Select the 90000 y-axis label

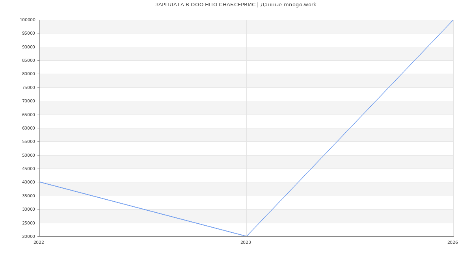pyautogui.click(x=28, y=47)
